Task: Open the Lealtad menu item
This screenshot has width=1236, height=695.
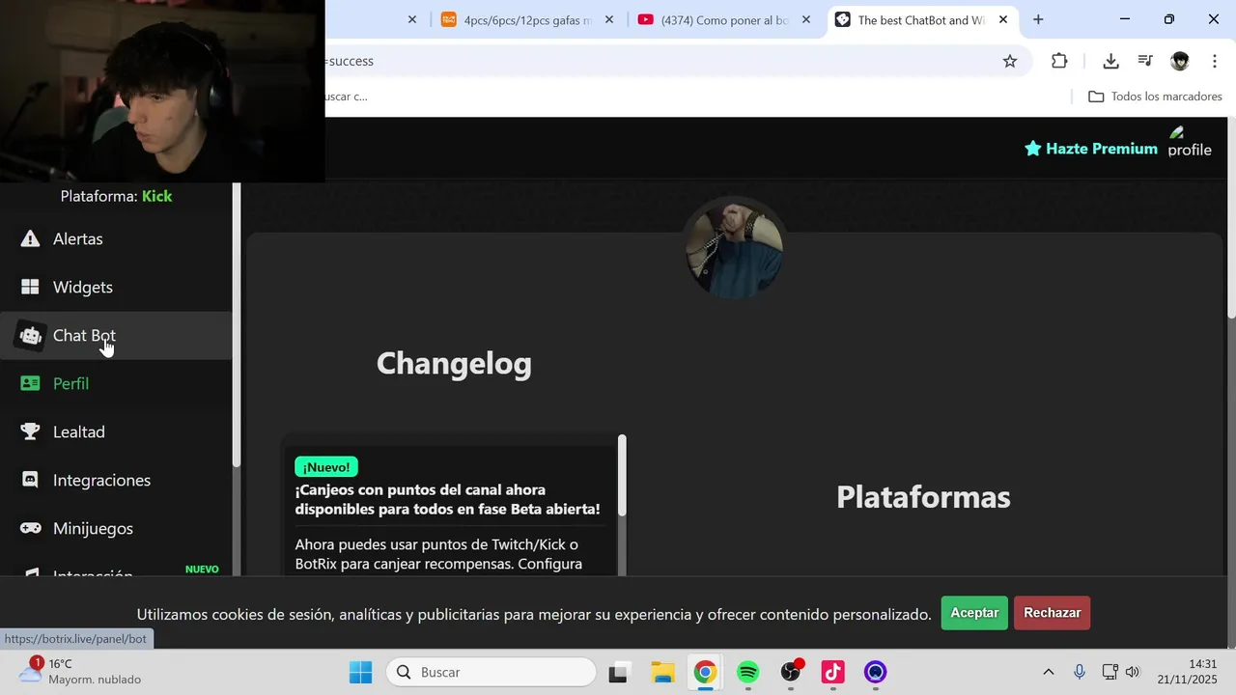Action: pyautogui.click(x=116, y=431)
